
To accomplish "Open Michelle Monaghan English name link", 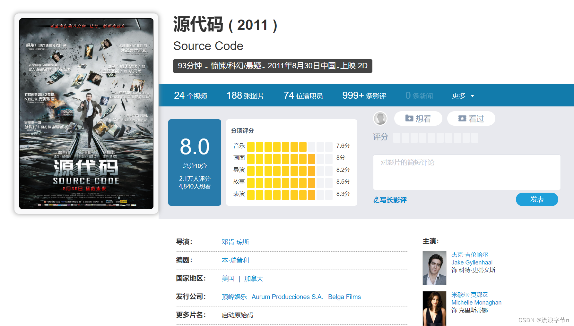I will click(476, 303).
